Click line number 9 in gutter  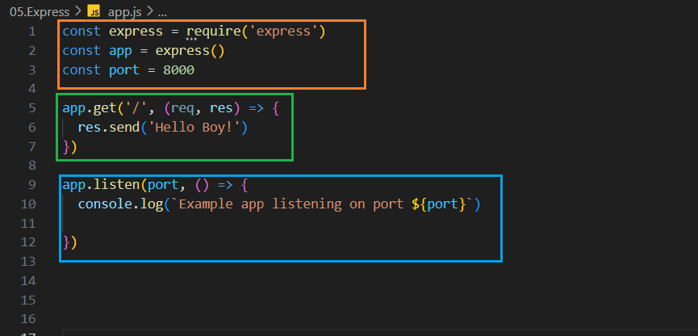(31, 184)
